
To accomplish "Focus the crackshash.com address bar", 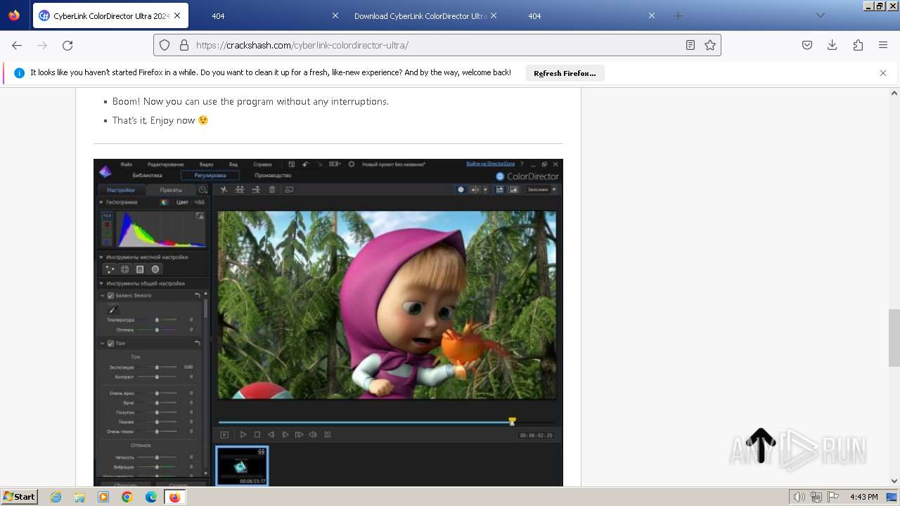I will coord(436,45).
